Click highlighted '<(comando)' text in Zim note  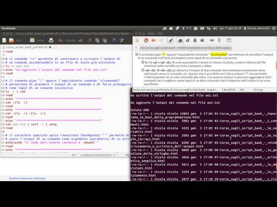218,55
